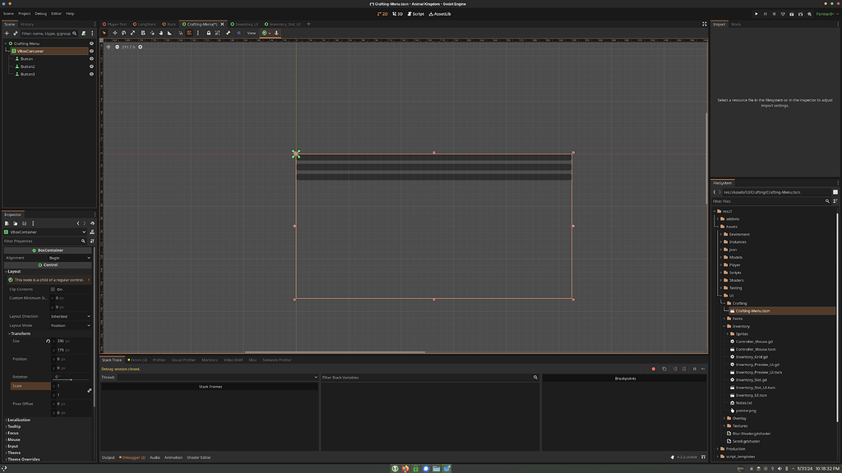Open the Ruler tool in the viewport toolbar
Viewport: 842px width, 473px height.
click(x=169, y=34)
